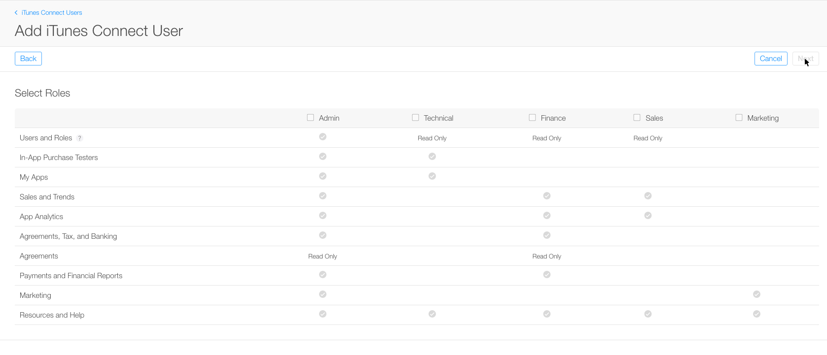The width and height of the screenshot is (827, 355).
Task: Click the Technical checkmark for Resources and Help
Action: pos(432,314)
